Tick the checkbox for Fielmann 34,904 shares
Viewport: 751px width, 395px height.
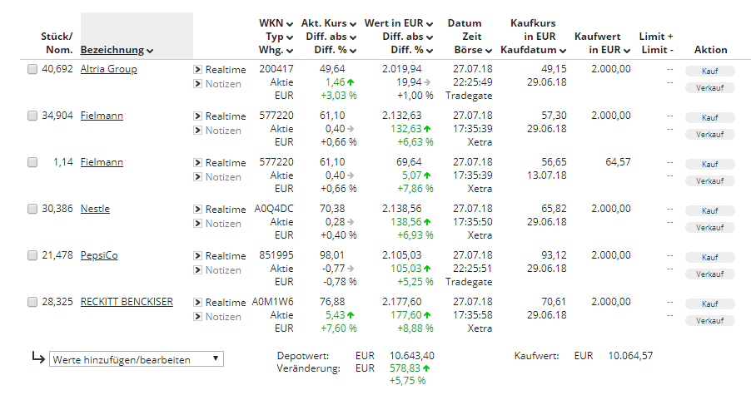tap(32, 116)
